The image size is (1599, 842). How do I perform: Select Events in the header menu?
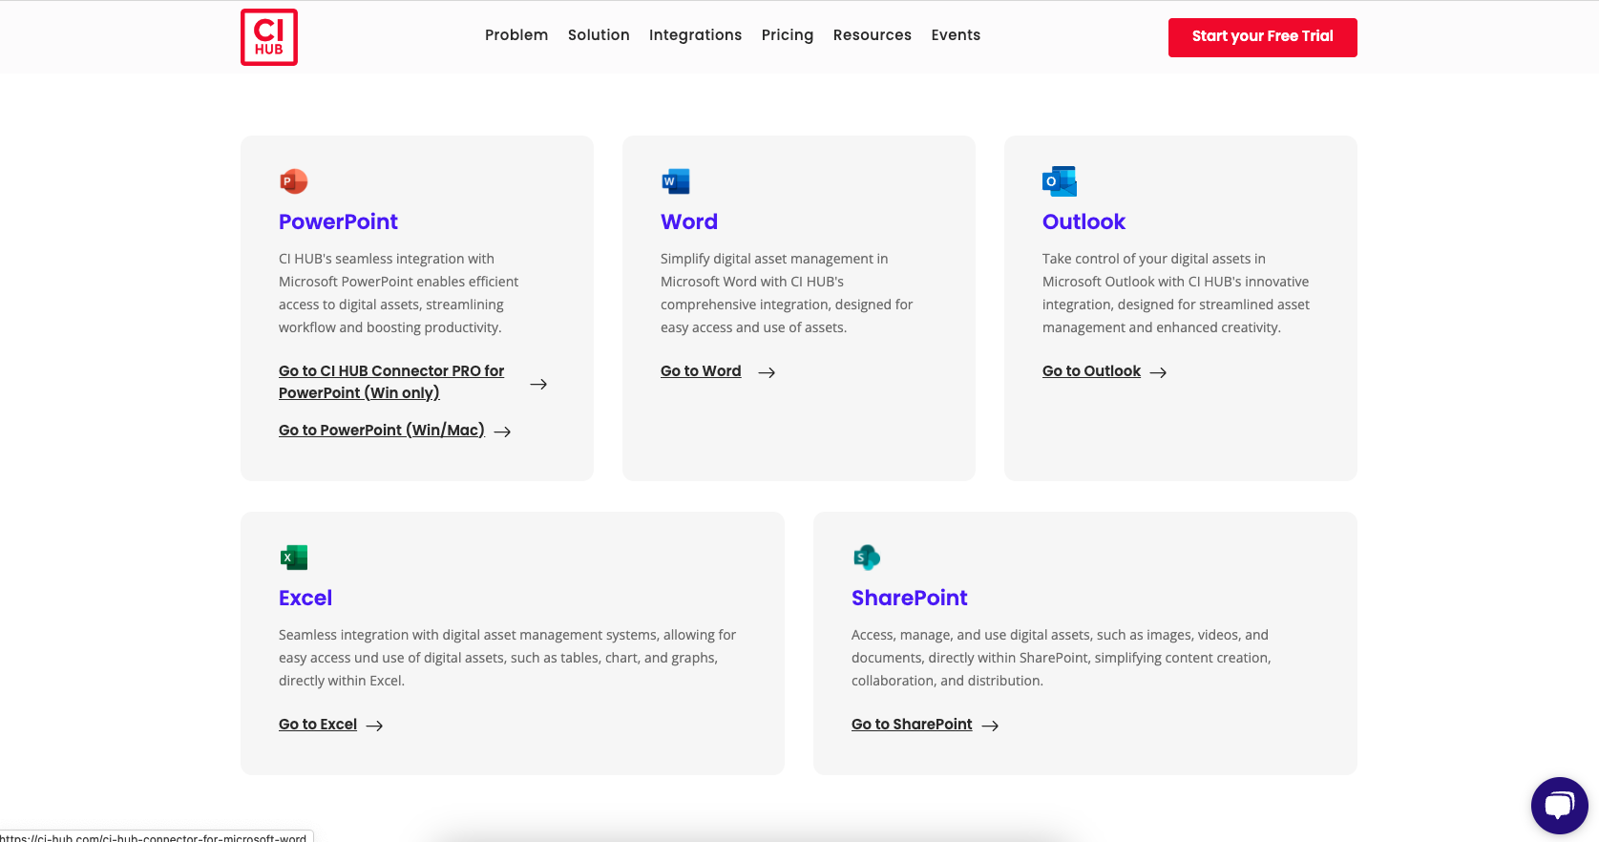point(956,35)
